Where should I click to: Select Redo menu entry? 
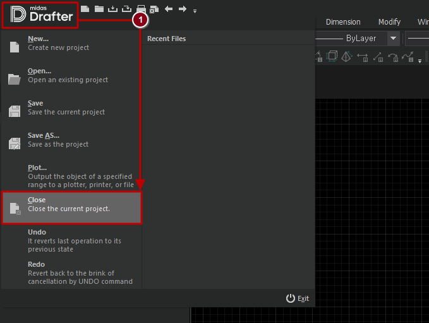tap(71, 273)
